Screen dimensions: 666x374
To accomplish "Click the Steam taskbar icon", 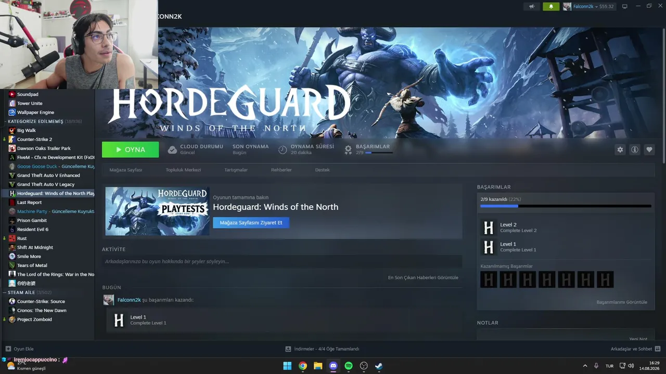I will (x=379, y=366).
